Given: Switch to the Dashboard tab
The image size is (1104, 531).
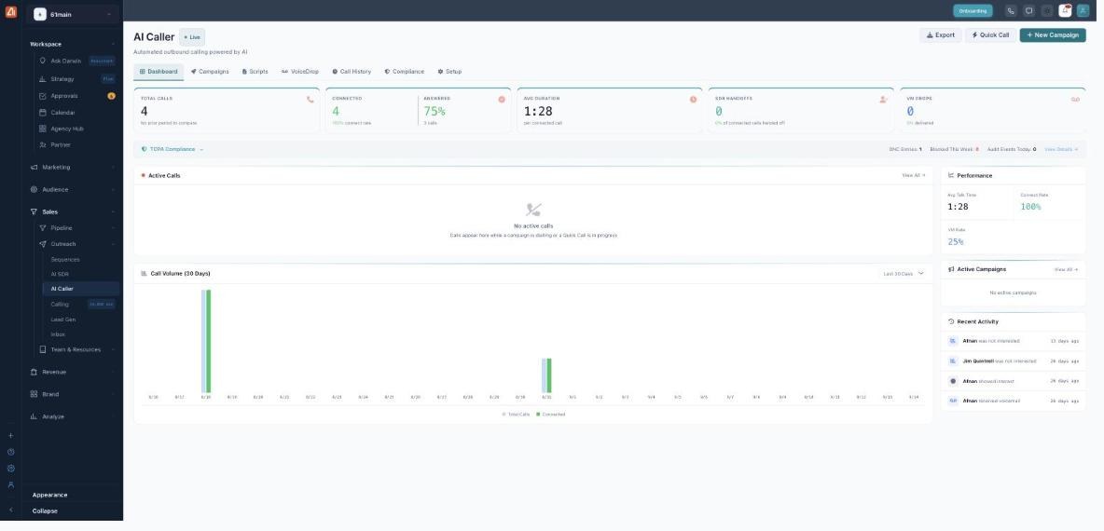Looking at the screenshot, I should pos(159,72).
